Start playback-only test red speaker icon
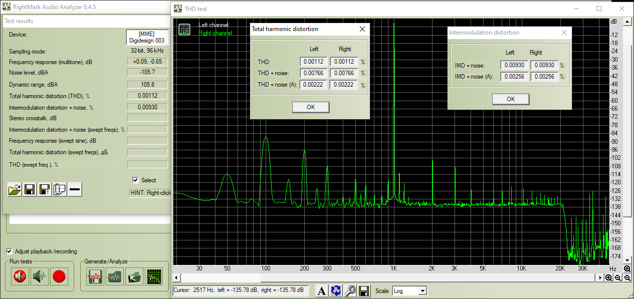The image size is (634, 299). click(x=21, y=276)
